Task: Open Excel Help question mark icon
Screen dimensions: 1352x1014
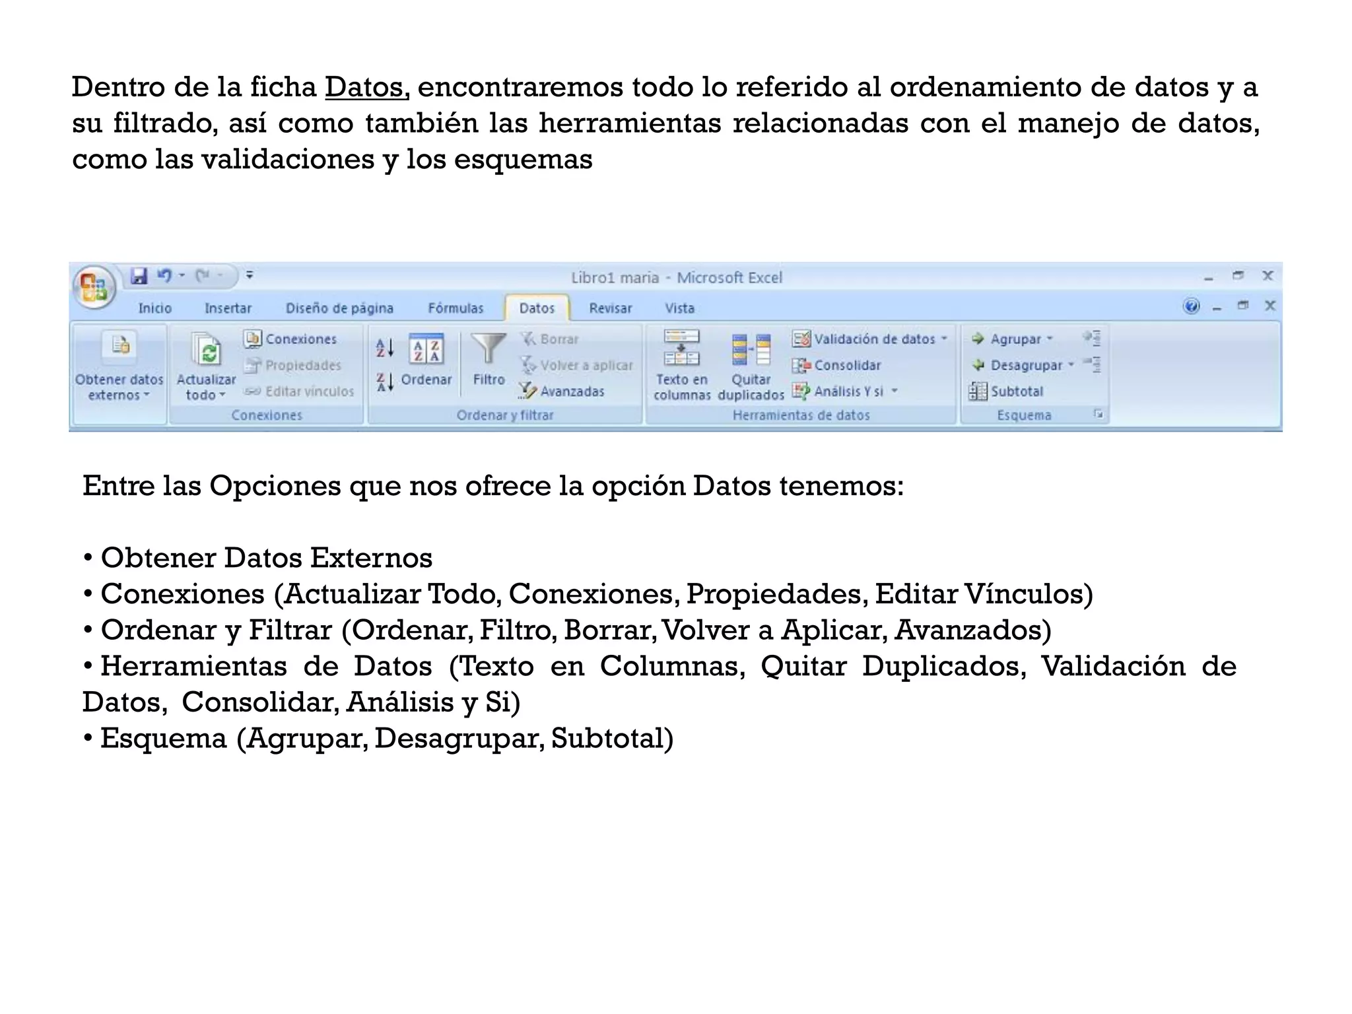Action: 1192,306
